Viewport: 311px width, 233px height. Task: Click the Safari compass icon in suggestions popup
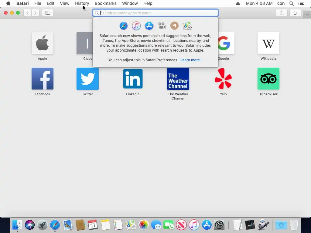124,26
